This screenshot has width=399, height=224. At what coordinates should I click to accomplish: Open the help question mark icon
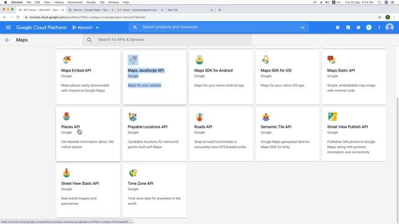click(x=358, y=27)
